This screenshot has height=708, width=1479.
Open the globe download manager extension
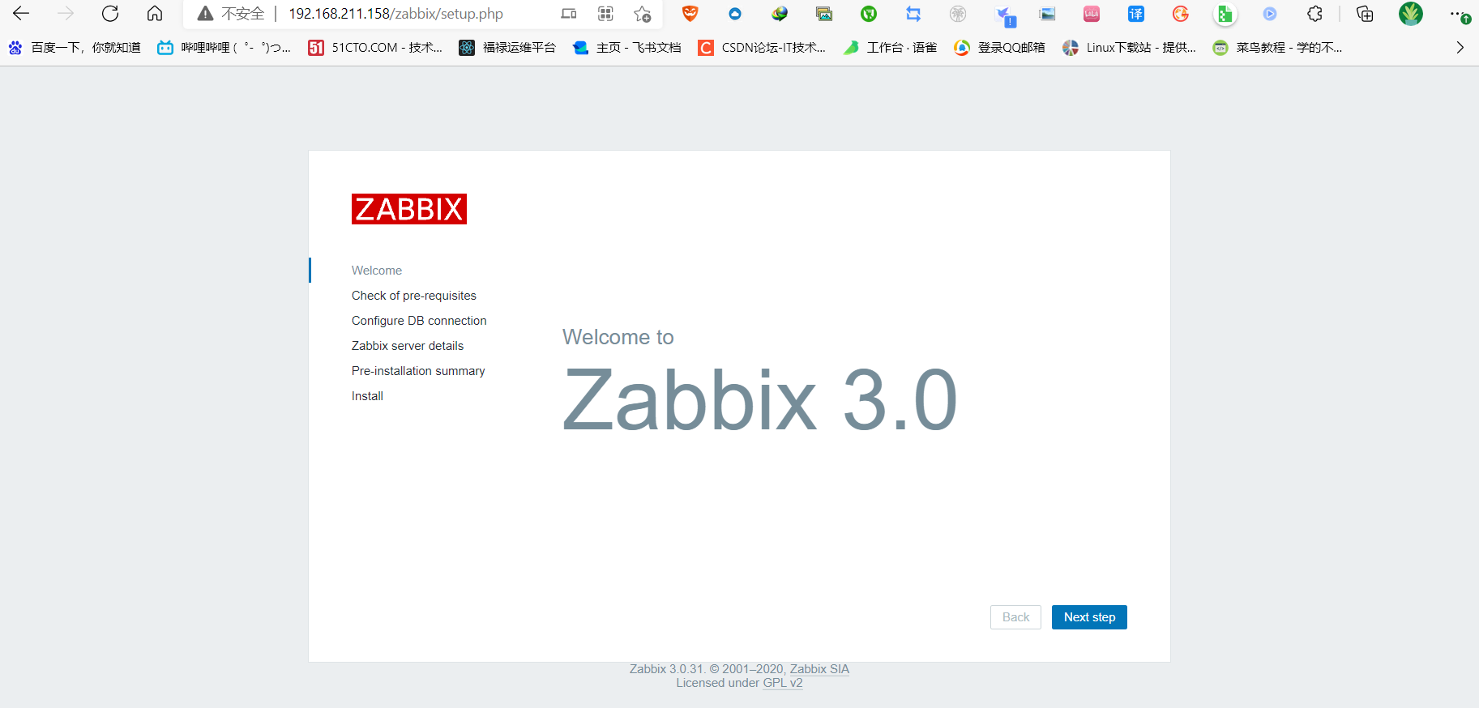pyautogui.click(x=780, y=14)
